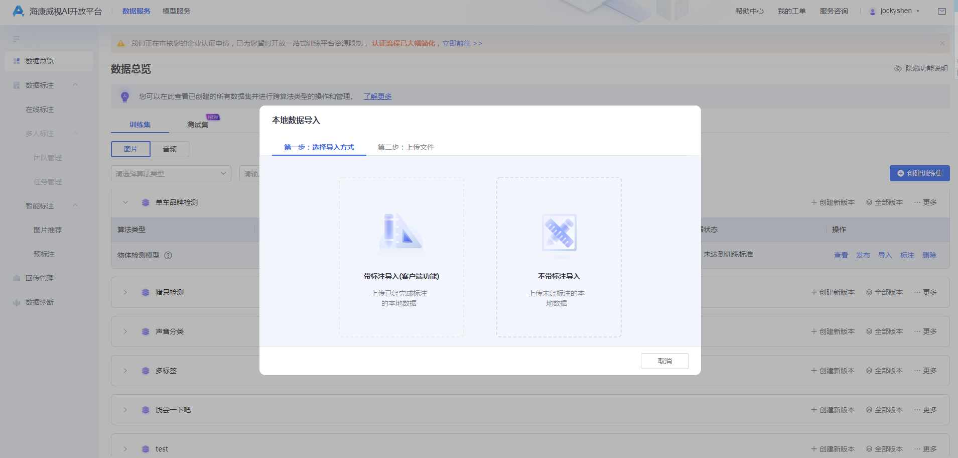Screen dimensions: 958x458
Task: Switch to the 测试集 tab
Action: click(198, 124)
